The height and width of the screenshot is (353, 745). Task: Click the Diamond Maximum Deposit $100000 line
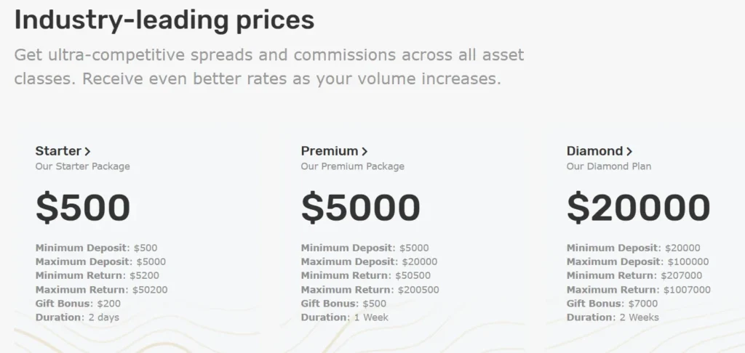(x=637, y=261)
